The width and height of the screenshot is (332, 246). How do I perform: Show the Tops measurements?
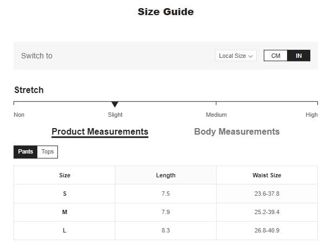point(48,151)
